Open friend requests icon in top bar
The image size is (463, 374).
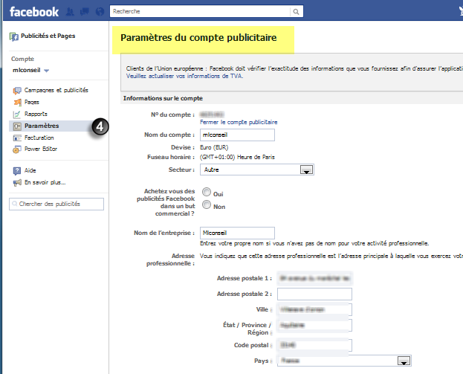click(x=70, y=12)
